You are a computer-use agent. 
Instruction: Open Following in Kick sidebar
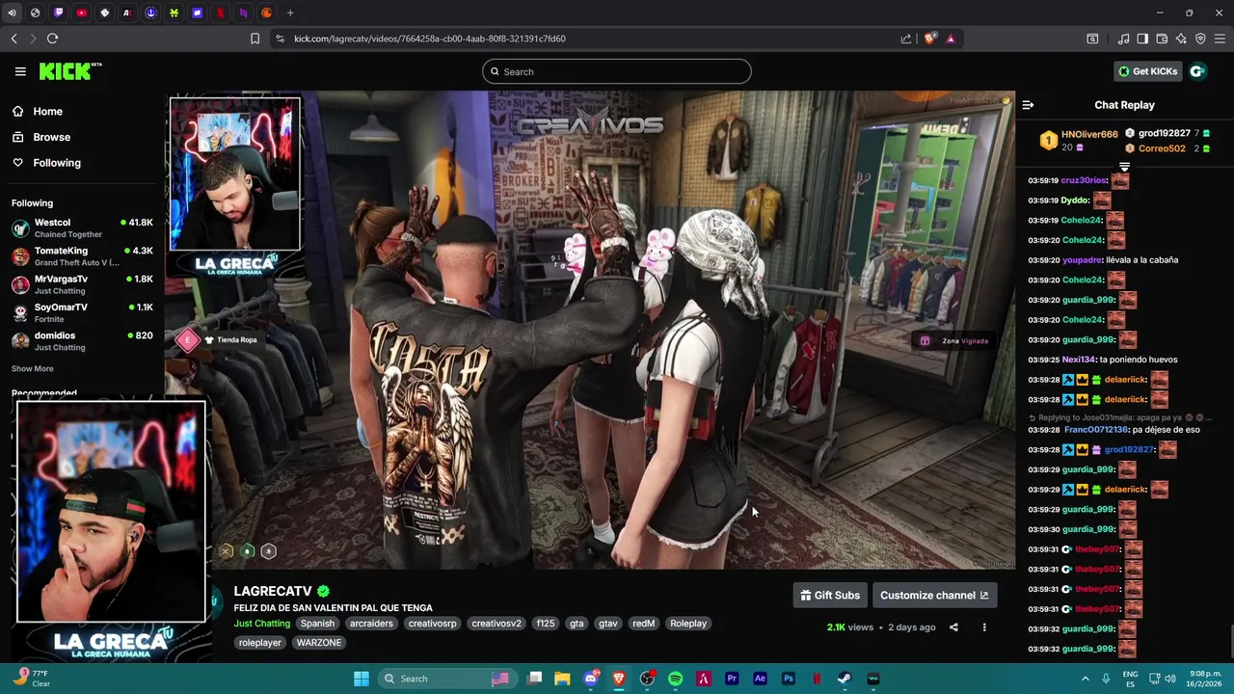click(46, 163)
